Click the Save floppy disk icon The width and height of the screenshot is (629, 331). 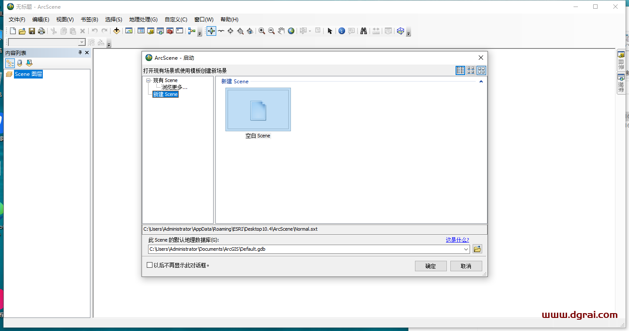point(32,31)
